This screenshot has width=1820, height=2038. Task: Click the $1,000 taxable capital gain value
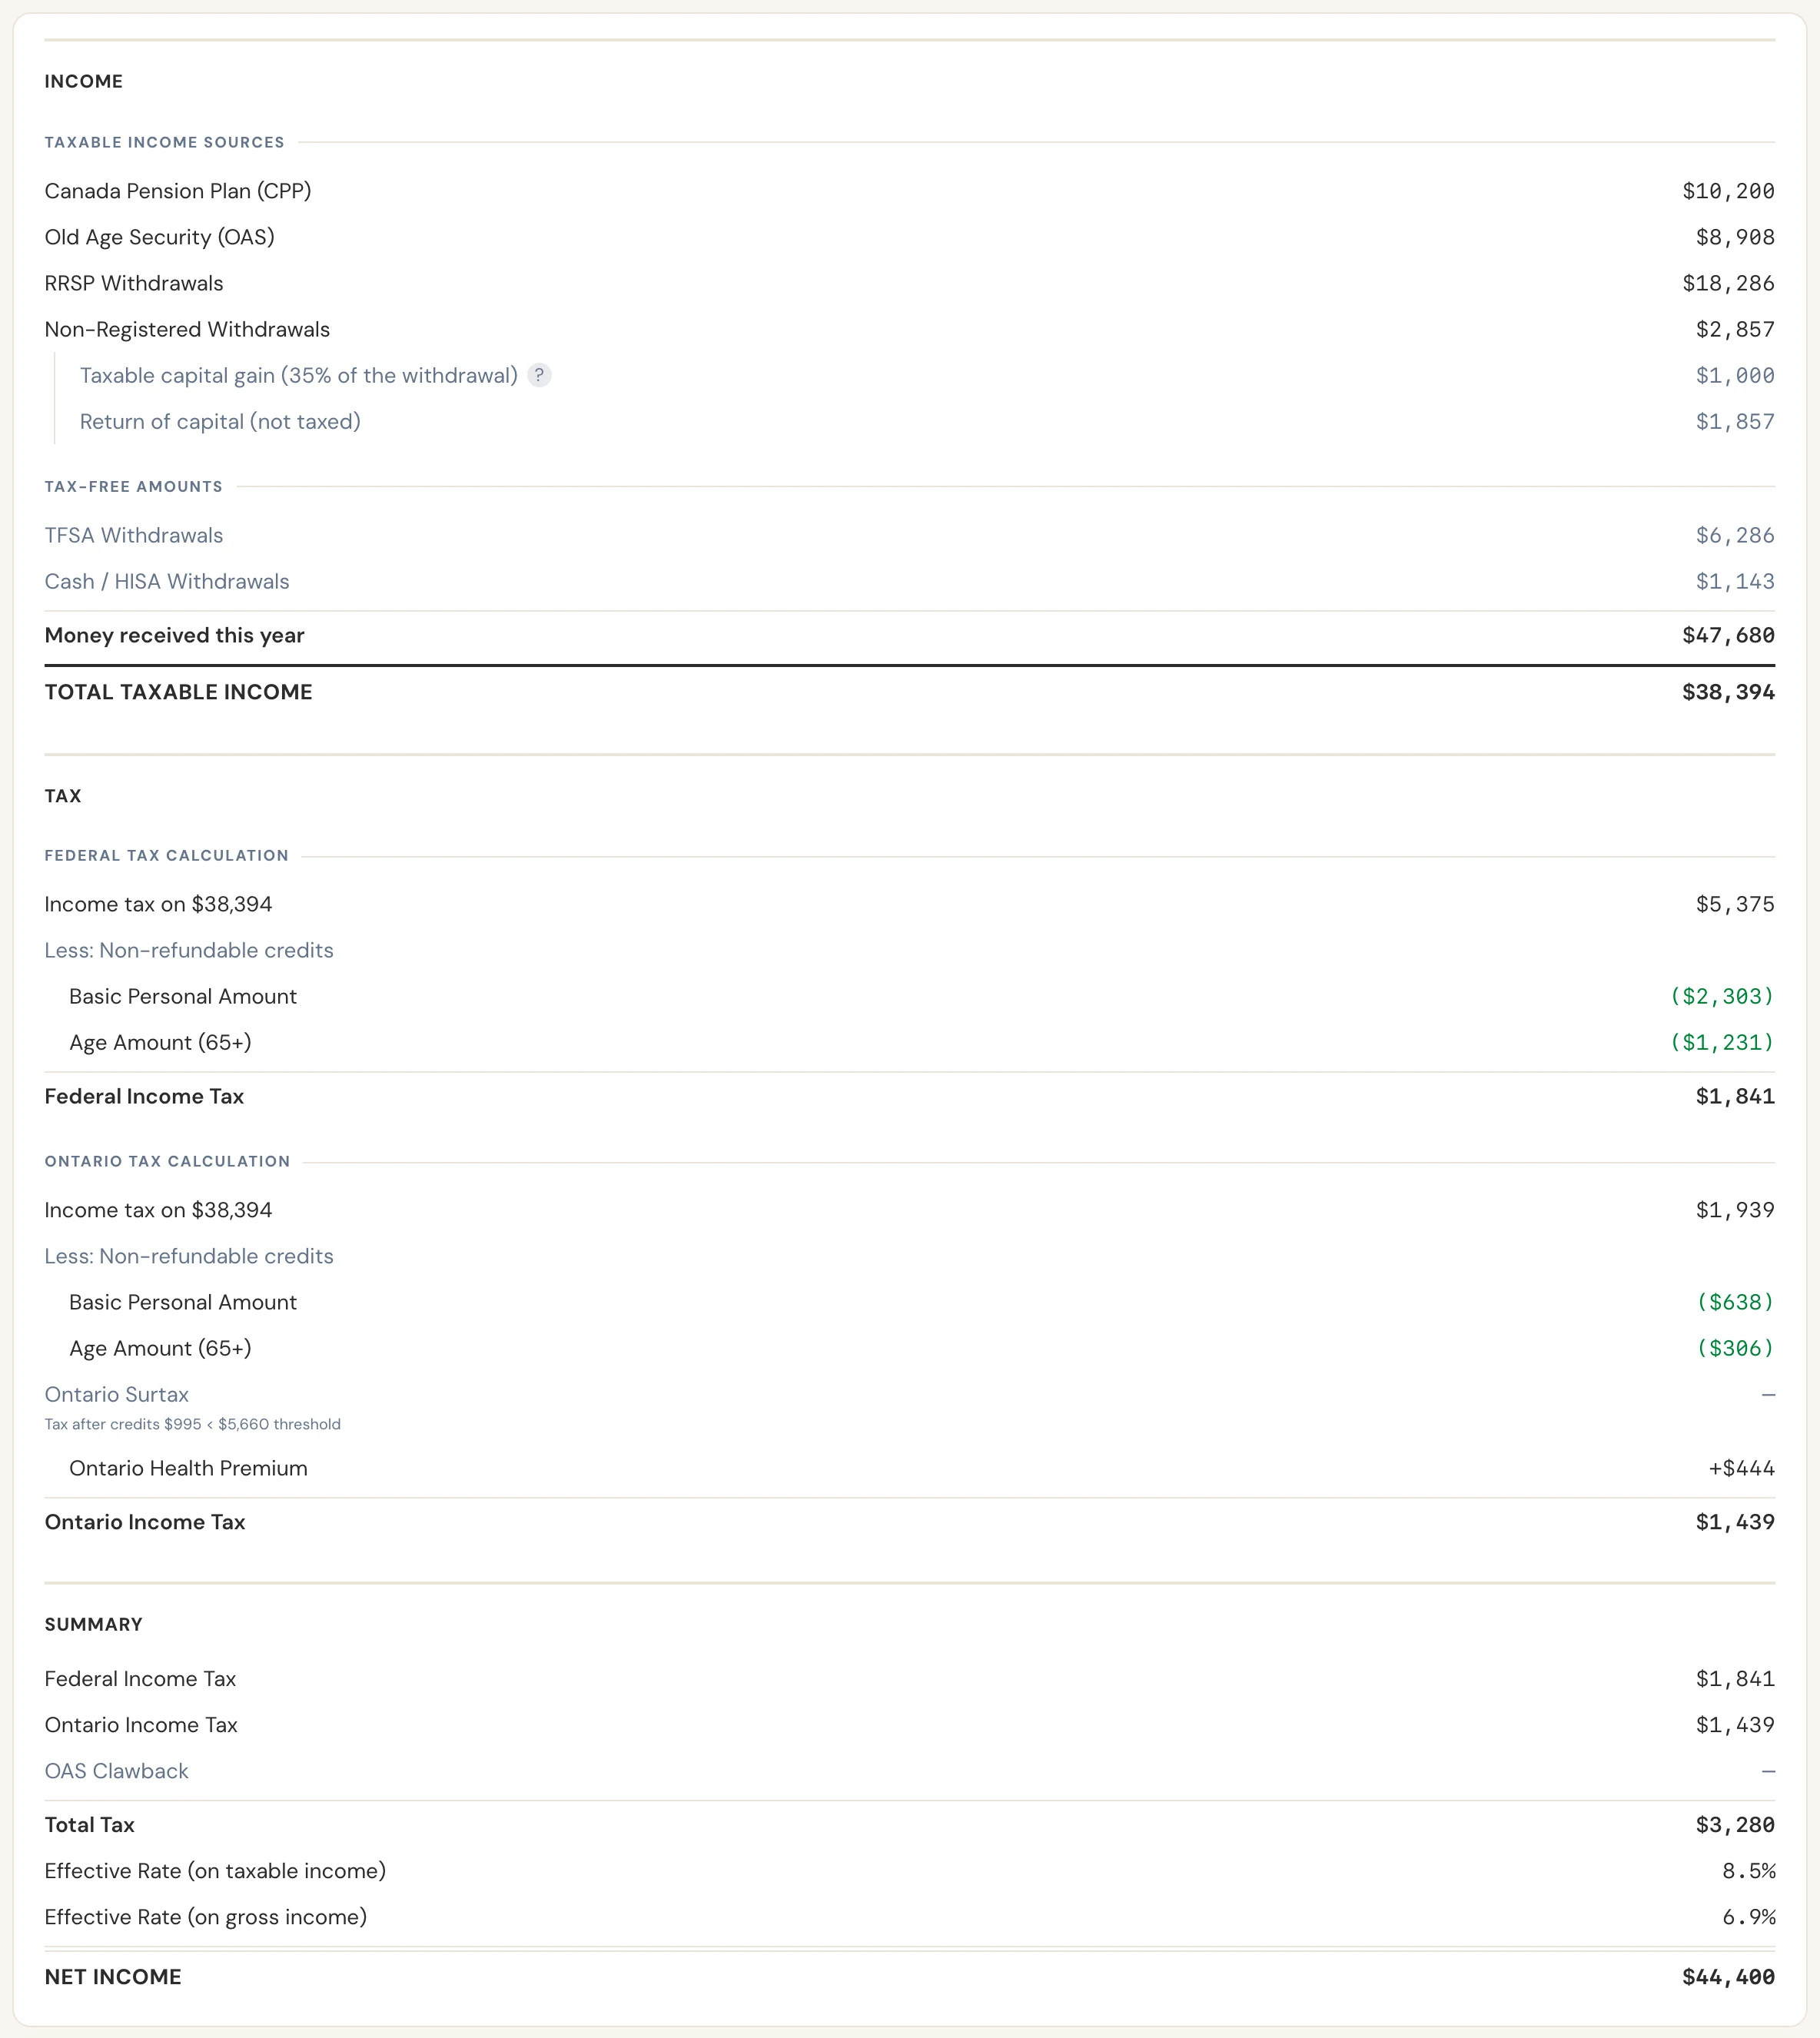click(x=1735, y=375)
